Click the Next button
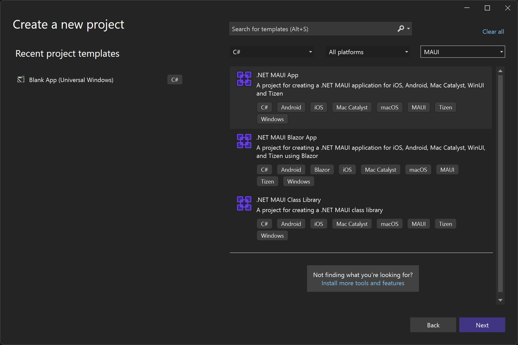The image size is (518, 345). pyautogui.click(x=482, y=325)
